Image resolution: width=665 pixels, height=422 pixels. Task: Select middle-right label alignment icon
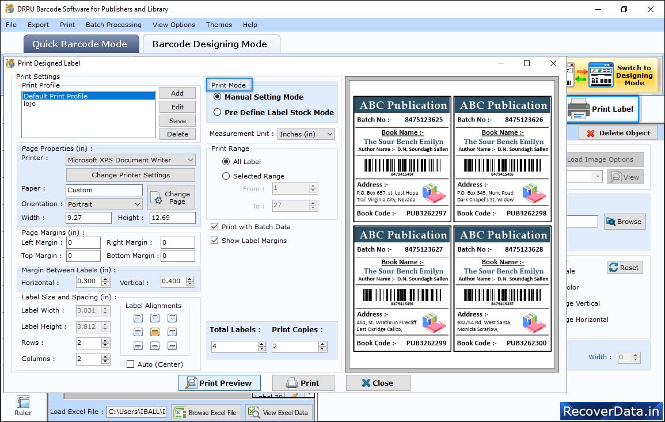click(x=172, y=332)
